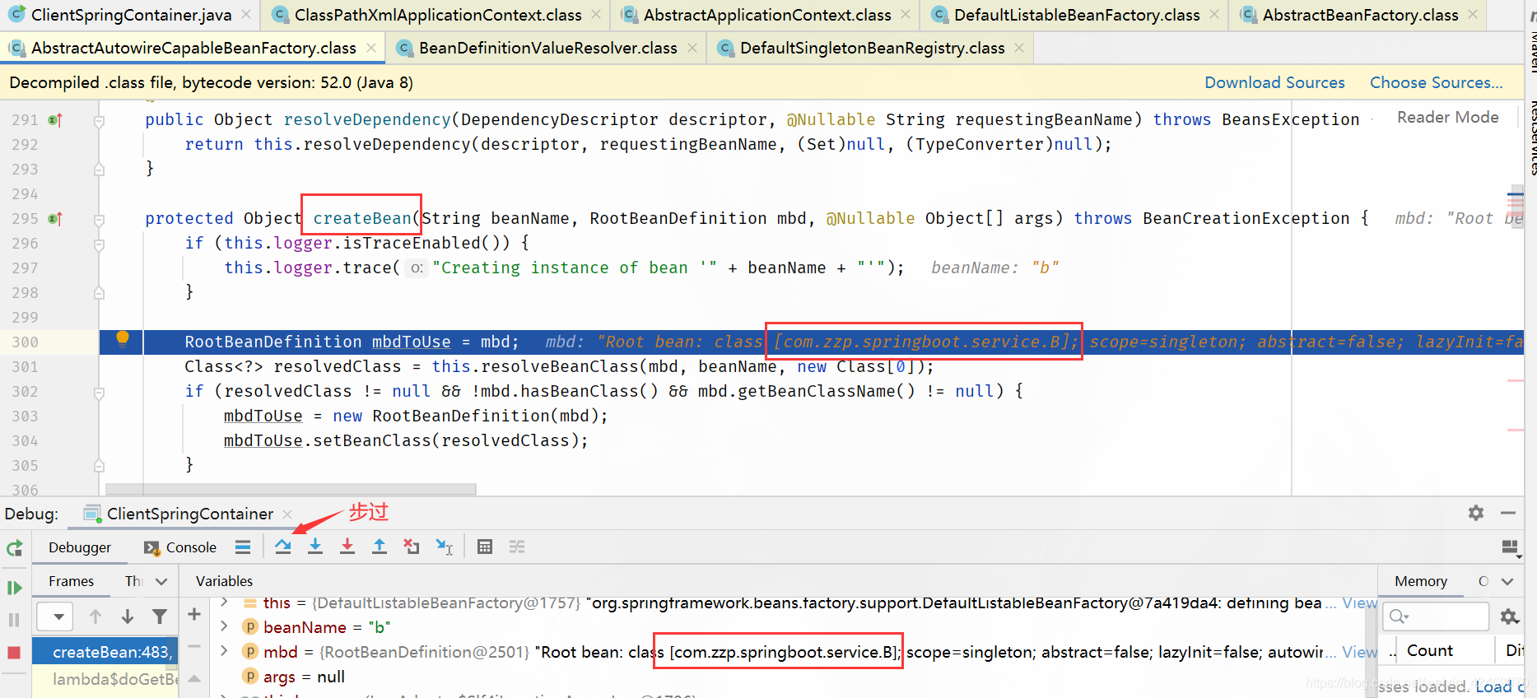The width and height of the screenshot is (1537, 698).
Task: Close the ClientSpringContainer debug session tab
Action: click(x=287, y=514)
